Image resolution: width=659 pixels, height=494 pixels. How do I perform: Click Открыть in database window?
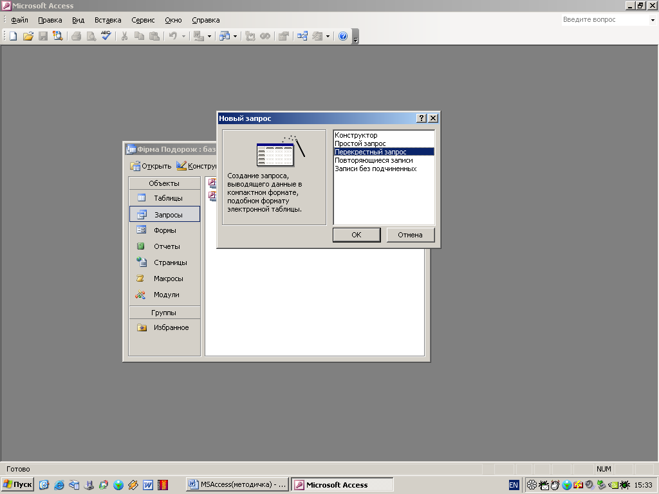[x=151, y=167]
